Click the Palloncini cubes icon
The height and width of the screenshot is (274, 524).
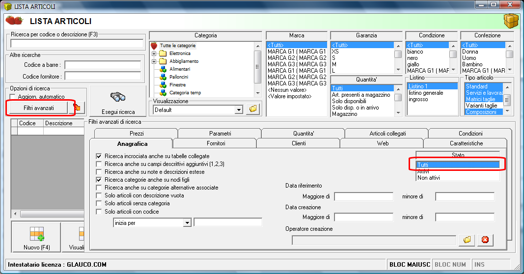[x=163, y=77]
